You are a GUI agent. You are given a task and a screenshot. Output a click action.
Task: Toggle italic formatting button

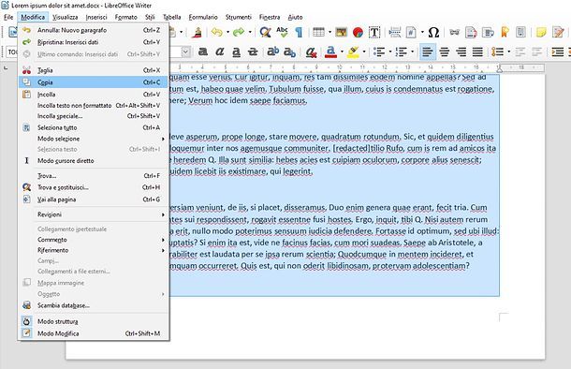(220, 52)
